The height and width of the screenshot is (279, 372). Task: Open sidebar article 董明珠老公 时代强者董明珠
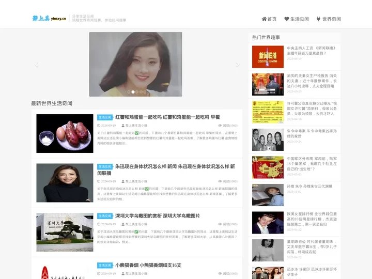tap(312, 247)
